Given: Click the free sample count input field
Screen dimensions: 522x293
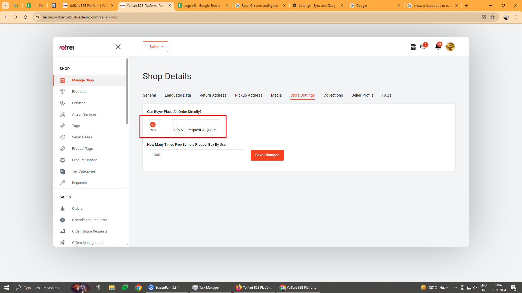Looking at the screenshot, I should click(195, 155).
